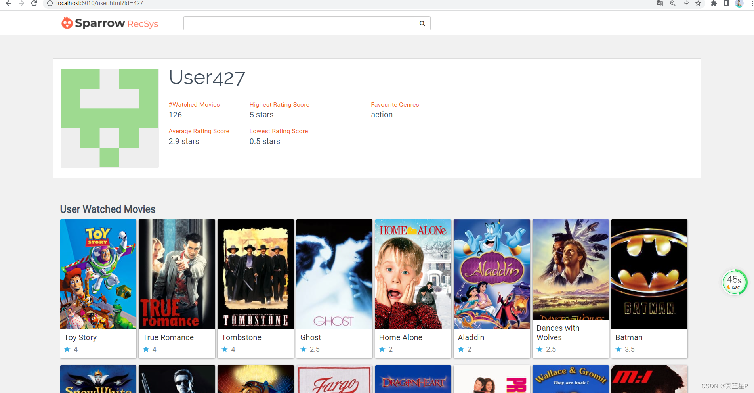754x393 pixels.
Task: Click the Average Rating Score label
Action: click(199, 131)
